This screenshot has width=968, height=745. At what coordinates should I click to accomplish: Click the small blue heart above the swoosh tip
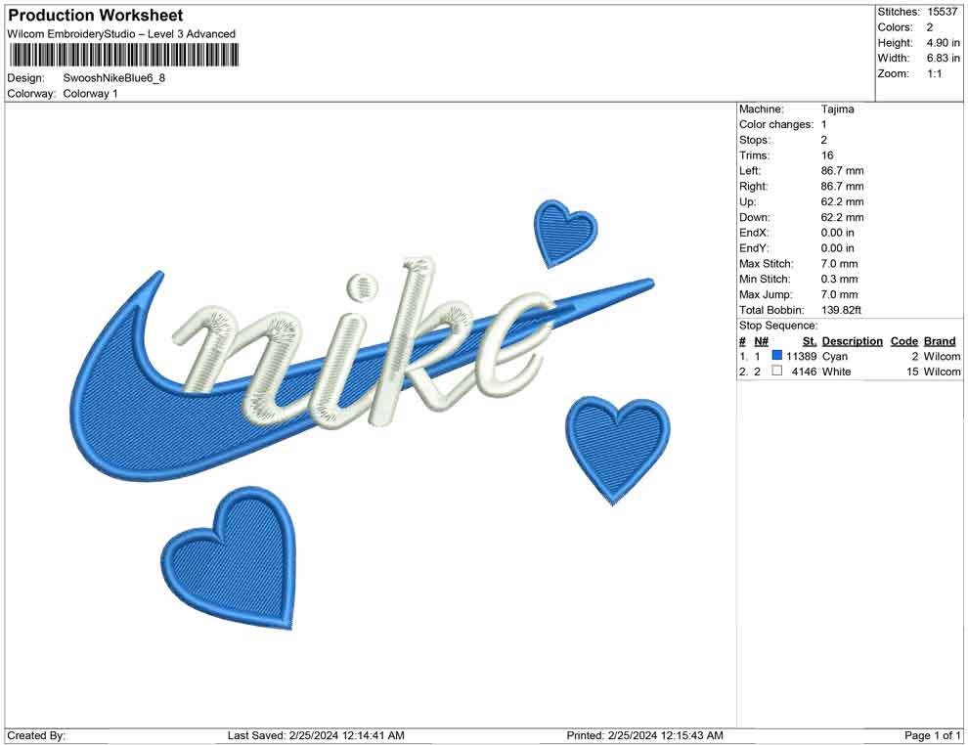564,232
